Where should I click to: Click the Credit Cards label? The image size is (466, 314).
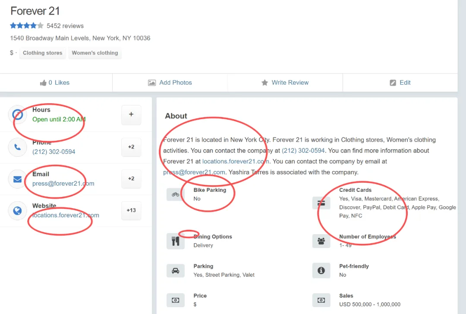click(x=356, y=190)
